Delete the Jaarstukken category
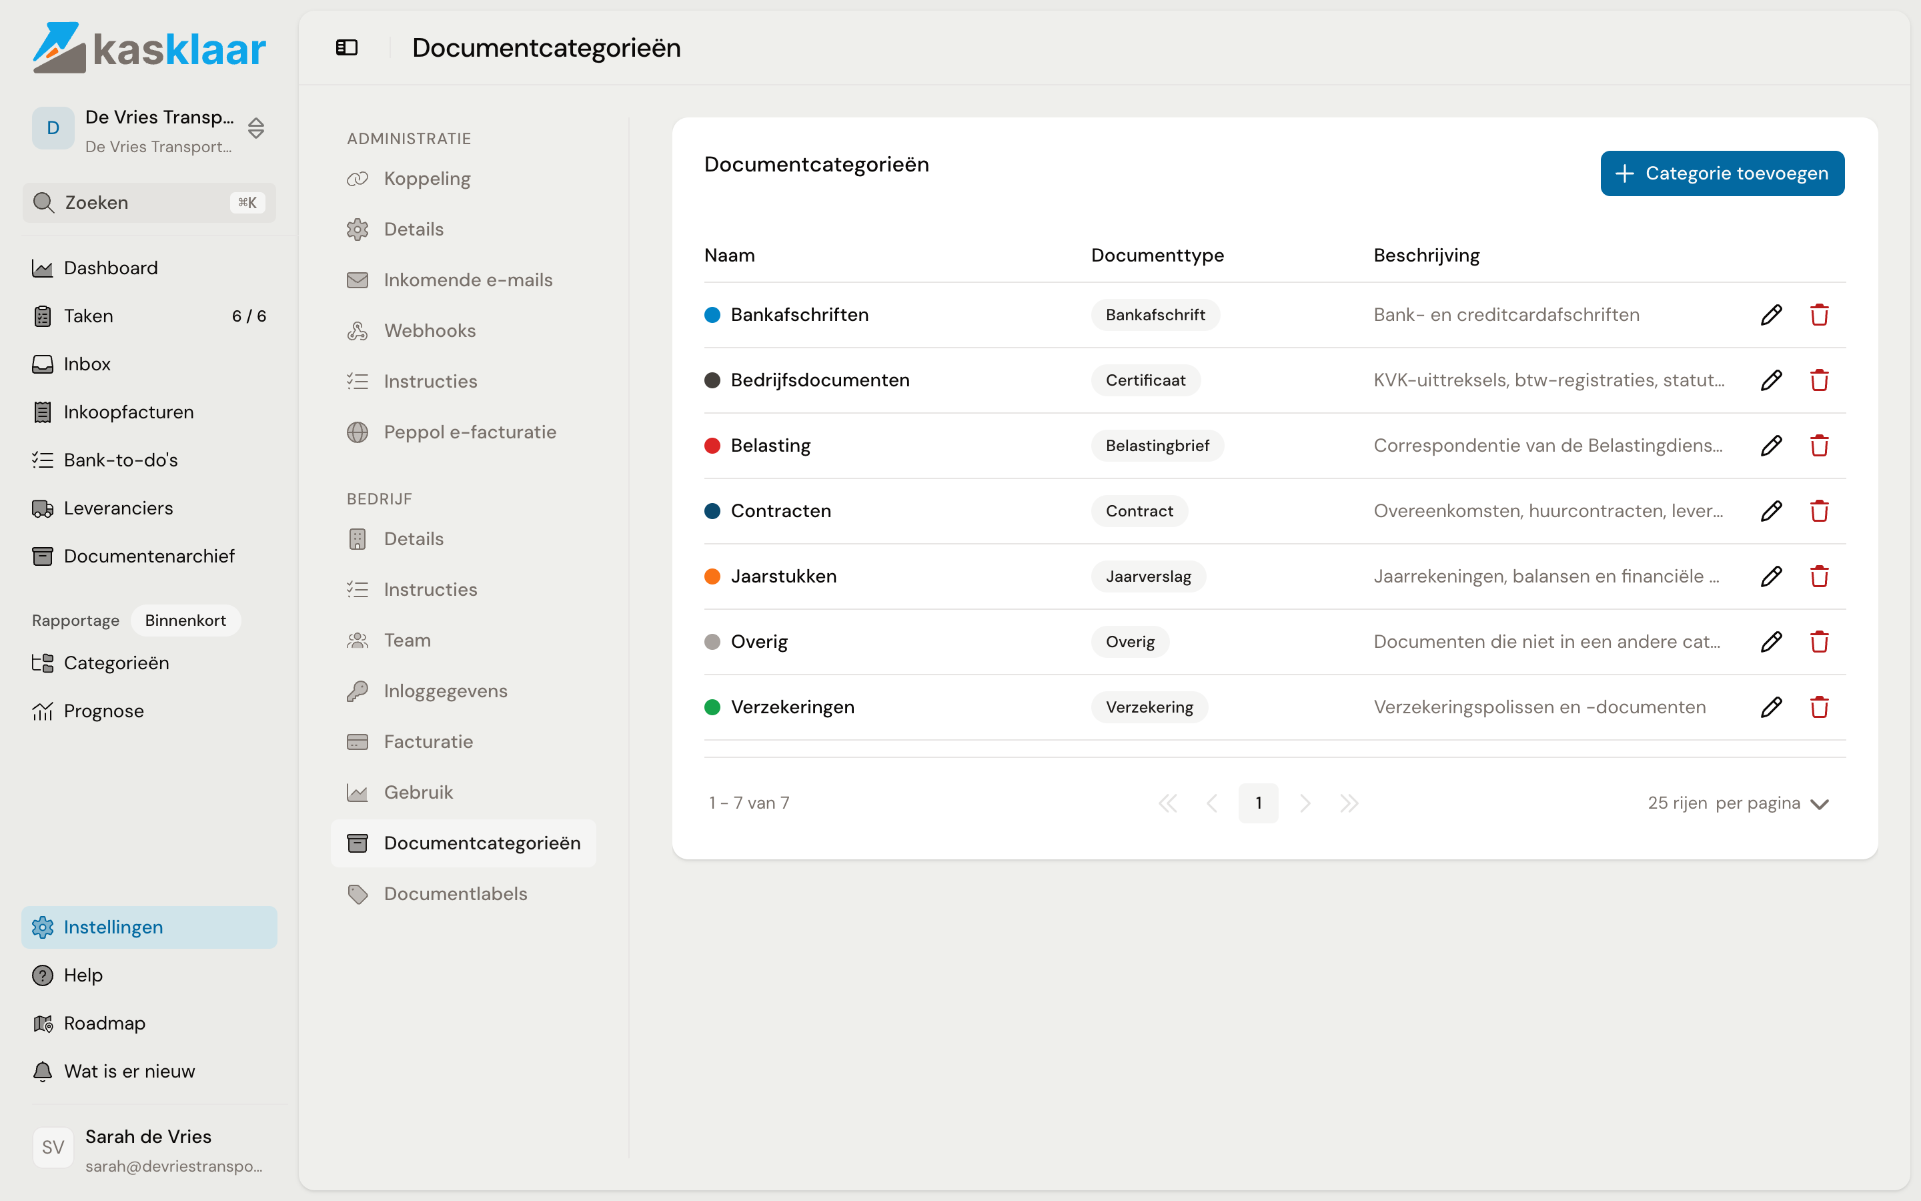 1820,576
